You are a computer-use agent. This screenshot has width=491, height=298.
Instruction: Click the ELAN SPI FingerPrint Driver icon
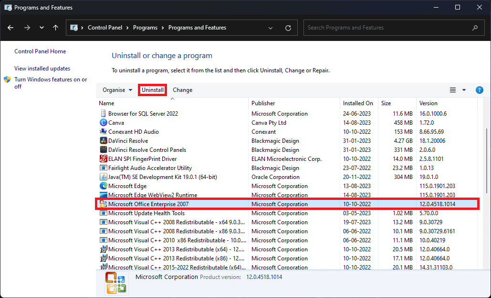pos(103,159)
